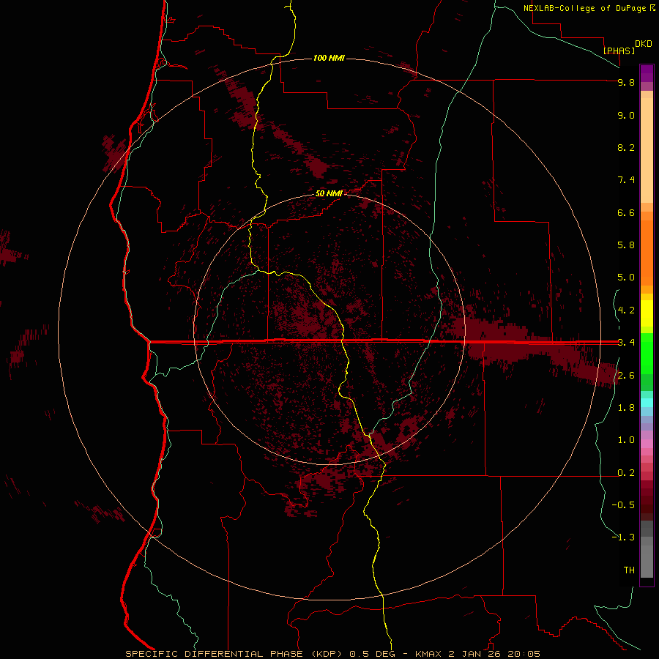Click the 100 NMI range ring label
This screenshot has height=659, width=659.
(329, 58)
